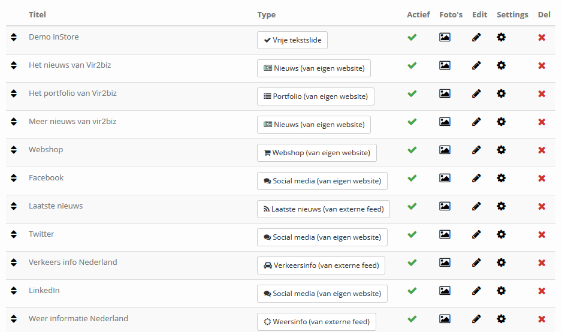Image resolution: width=562 pixels, height=332 pixels.
Task: Delete the LinkedIn slide
Action: pos(542,291)
